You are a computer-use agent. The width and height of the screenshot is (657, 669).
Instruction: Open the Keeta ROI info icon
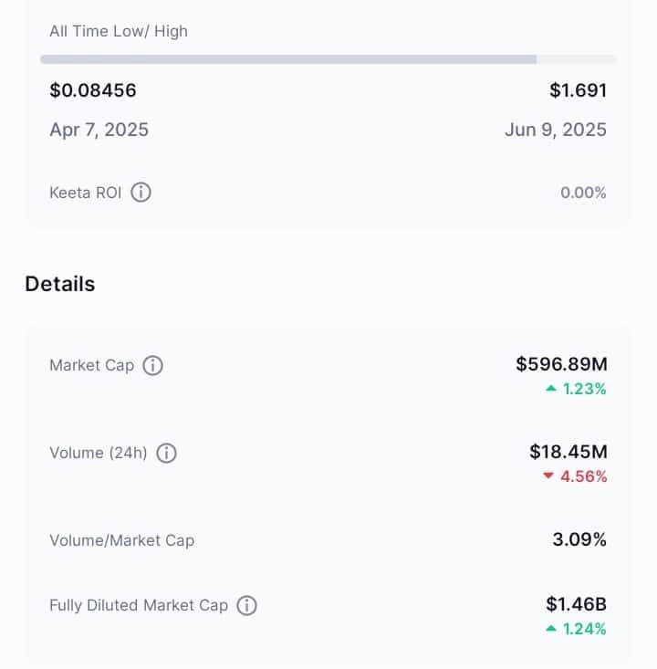[141, 193]
